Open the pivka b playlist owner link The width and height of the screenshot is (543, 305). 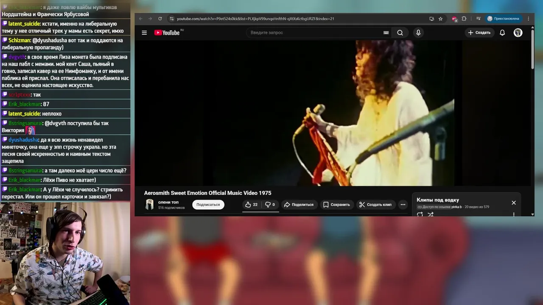click(x=456, y=207)
